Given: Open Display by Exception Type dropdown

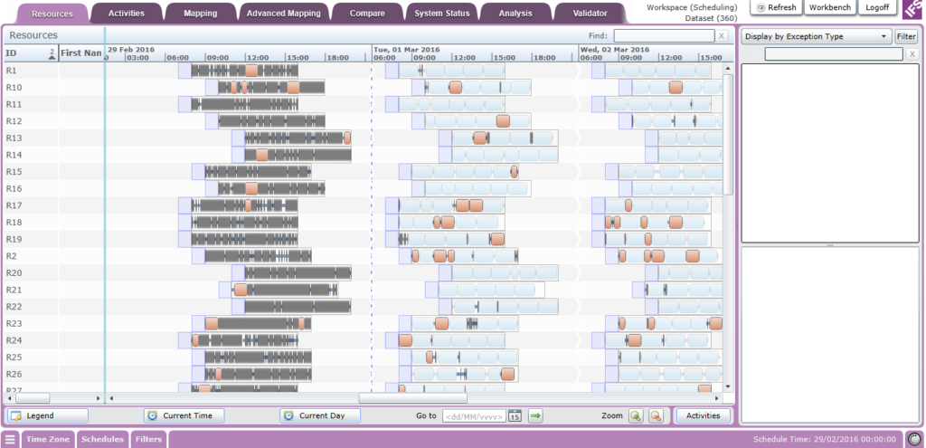Looking at the screenshot, I should click(815, 36).
